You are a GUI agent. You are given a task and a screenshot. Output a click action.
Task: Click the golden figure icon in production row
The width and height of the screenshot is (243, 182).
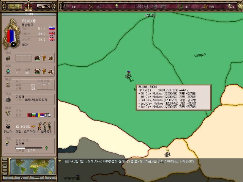coord(44,58)
